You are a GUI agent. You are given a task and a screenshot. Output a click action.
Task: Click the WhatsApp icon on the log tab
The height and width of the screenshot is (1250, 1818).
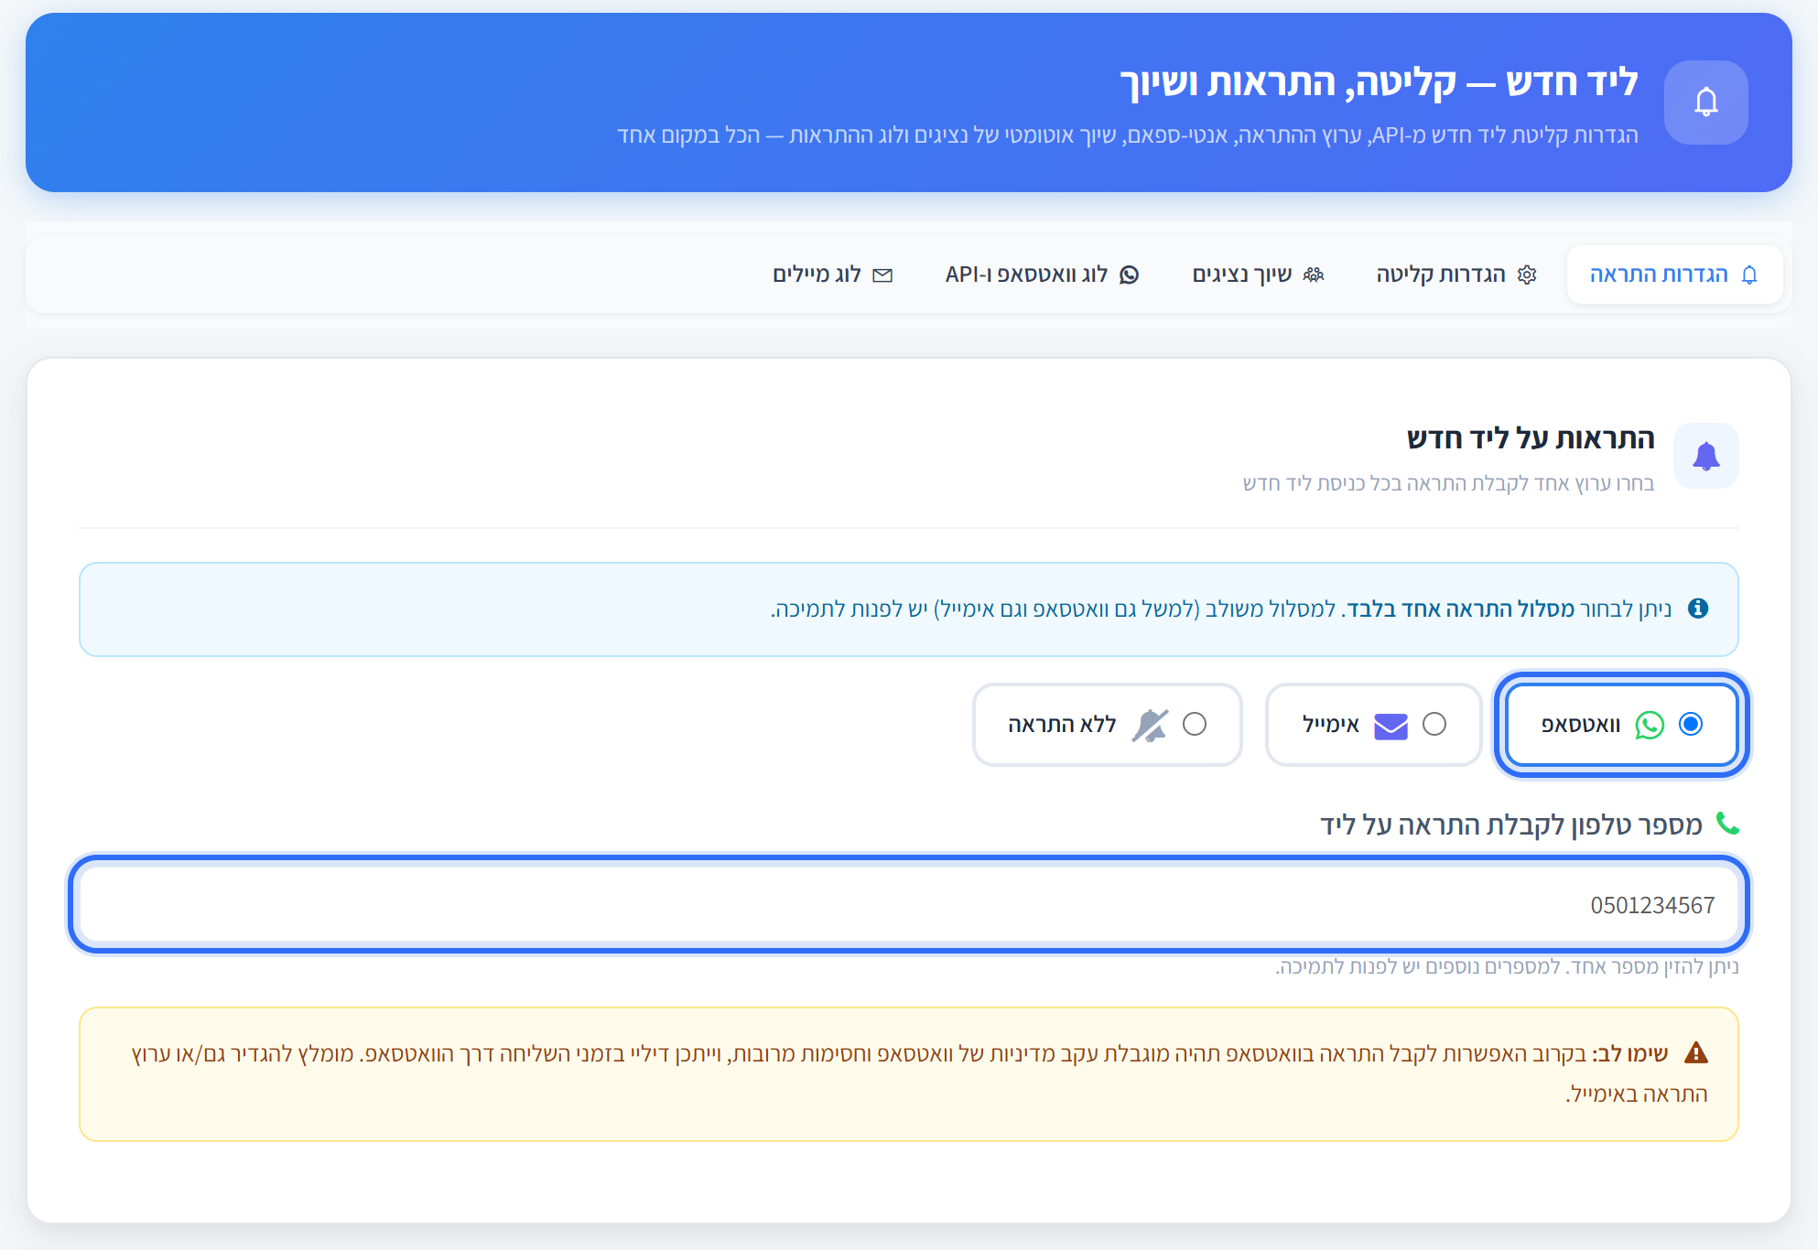1130,275
